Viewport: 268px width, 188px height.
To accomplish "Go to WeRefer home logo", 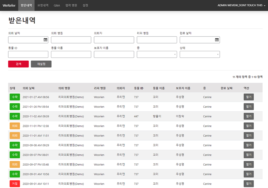I will pyautogui.click(x=9, y=6).
